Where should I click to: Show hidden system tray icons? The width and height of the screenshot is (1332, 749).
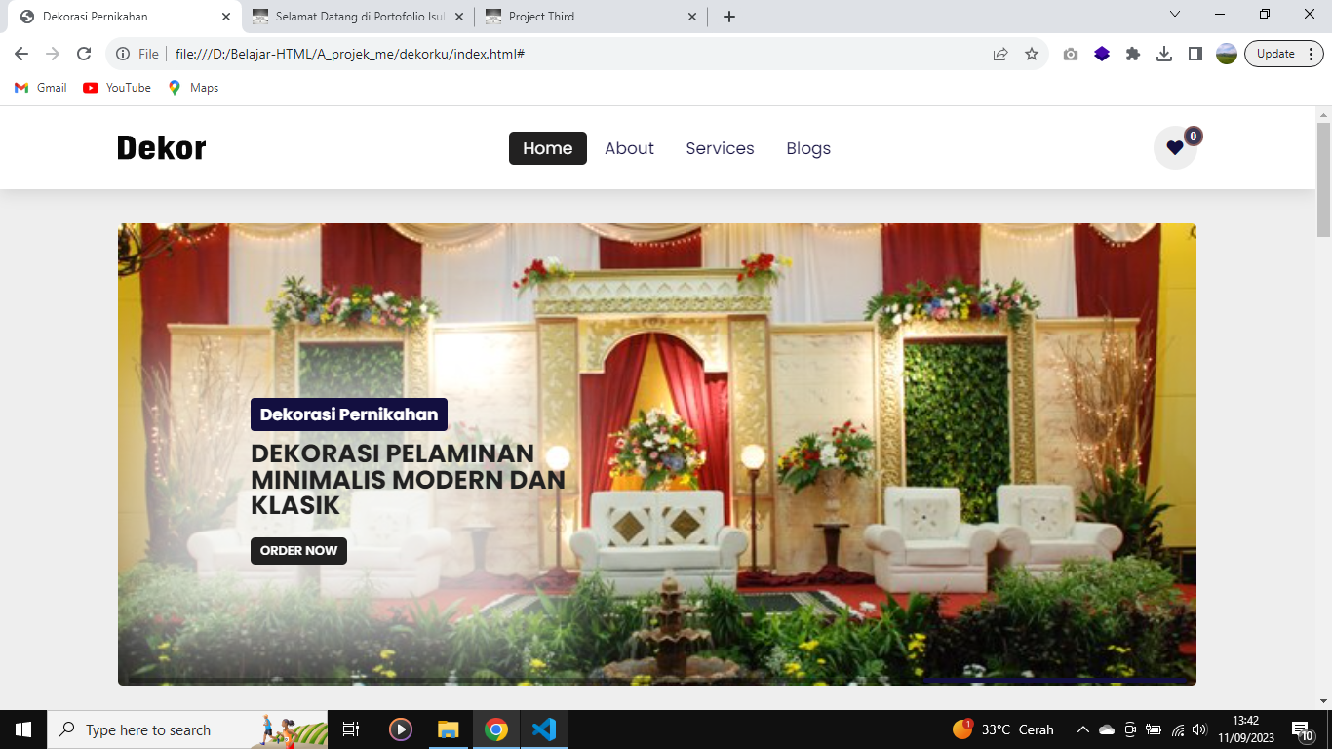click(x=1082, y=729)
